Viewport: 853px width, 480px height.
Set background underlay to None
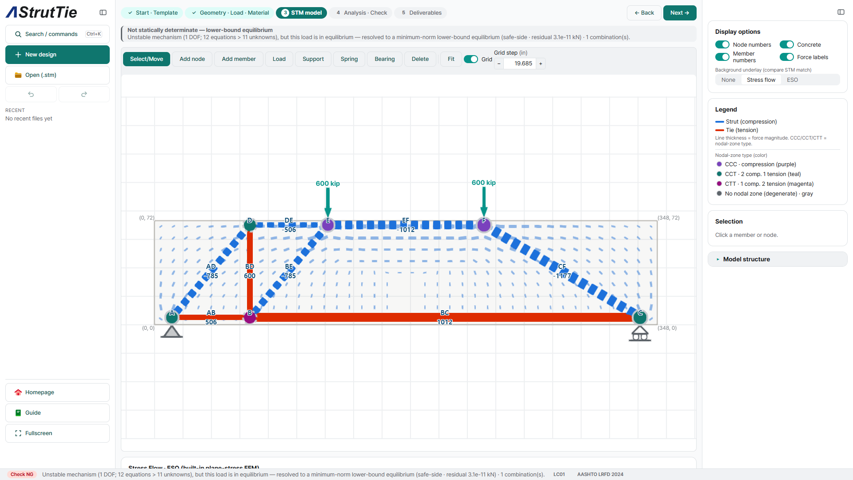click(x=728, y=80)
